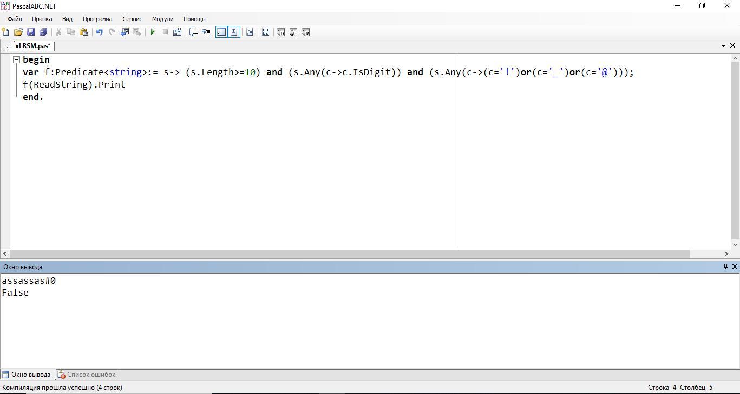Open the Помощь menu
Screen dimensions: 740x394
194,19
